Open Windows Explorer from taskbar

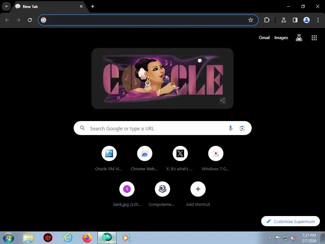(x=28, y=238)
